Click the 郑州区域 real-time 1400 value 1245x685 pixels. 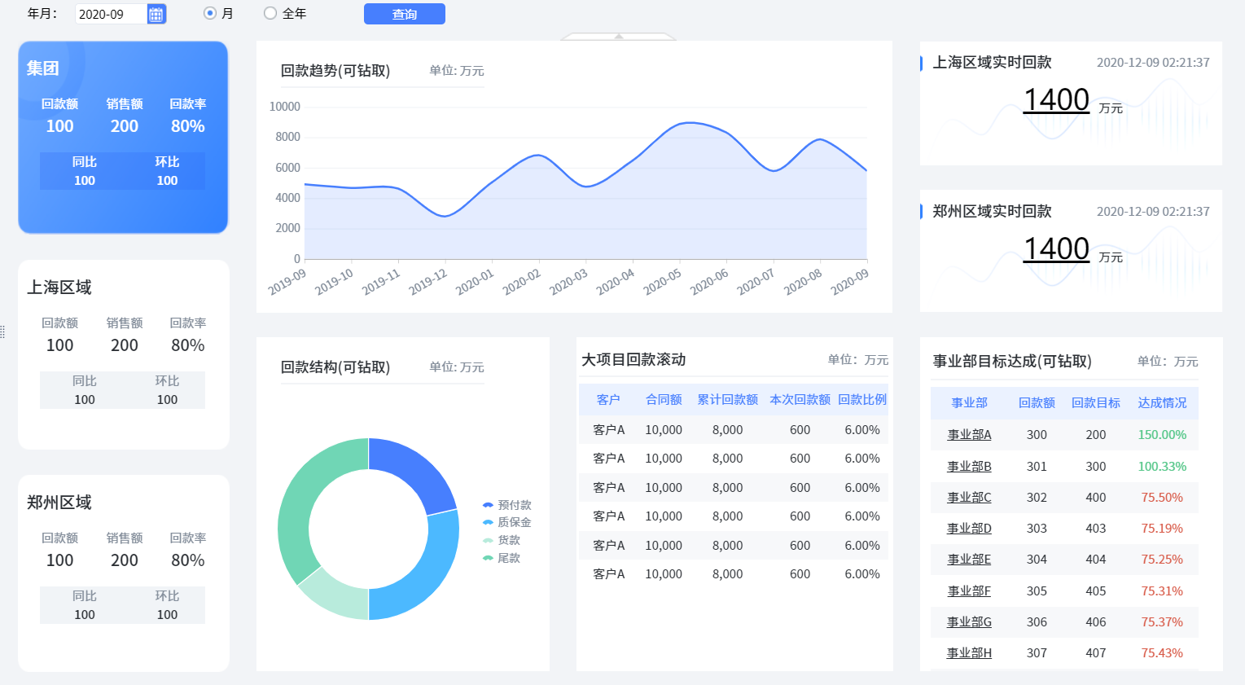[1055, 249]
